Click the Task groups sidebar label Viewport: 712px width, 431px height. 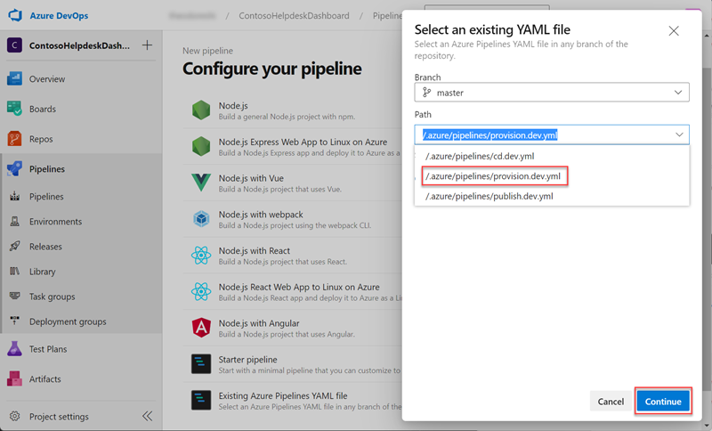[53, 297]
